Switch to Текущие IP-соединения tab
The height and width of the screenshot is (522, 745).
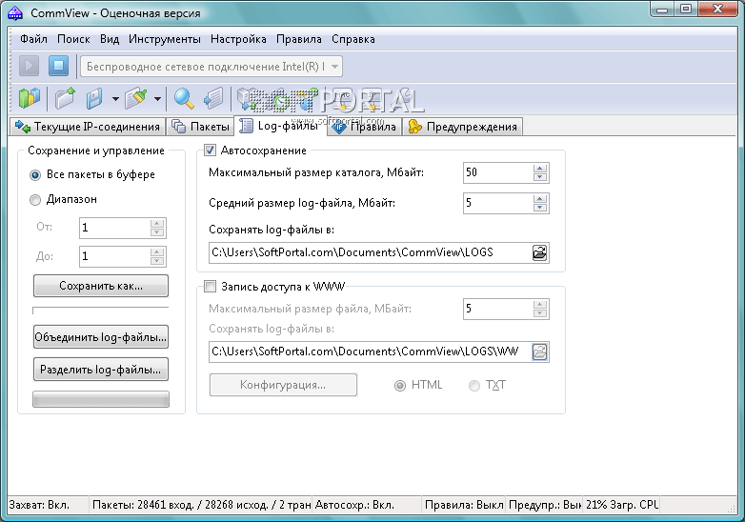[x=88, y=127]
